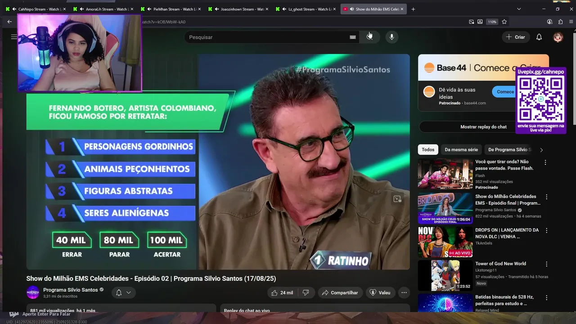Click the Tower of God New World title
Image resolution: width=576 pixels, height=324 pixels.
click(x=500, y=264)
